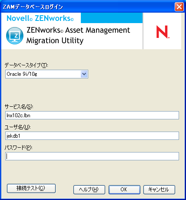
Task: Click the blue ZENworks monitor icon
Action: (x=15, y=36)
